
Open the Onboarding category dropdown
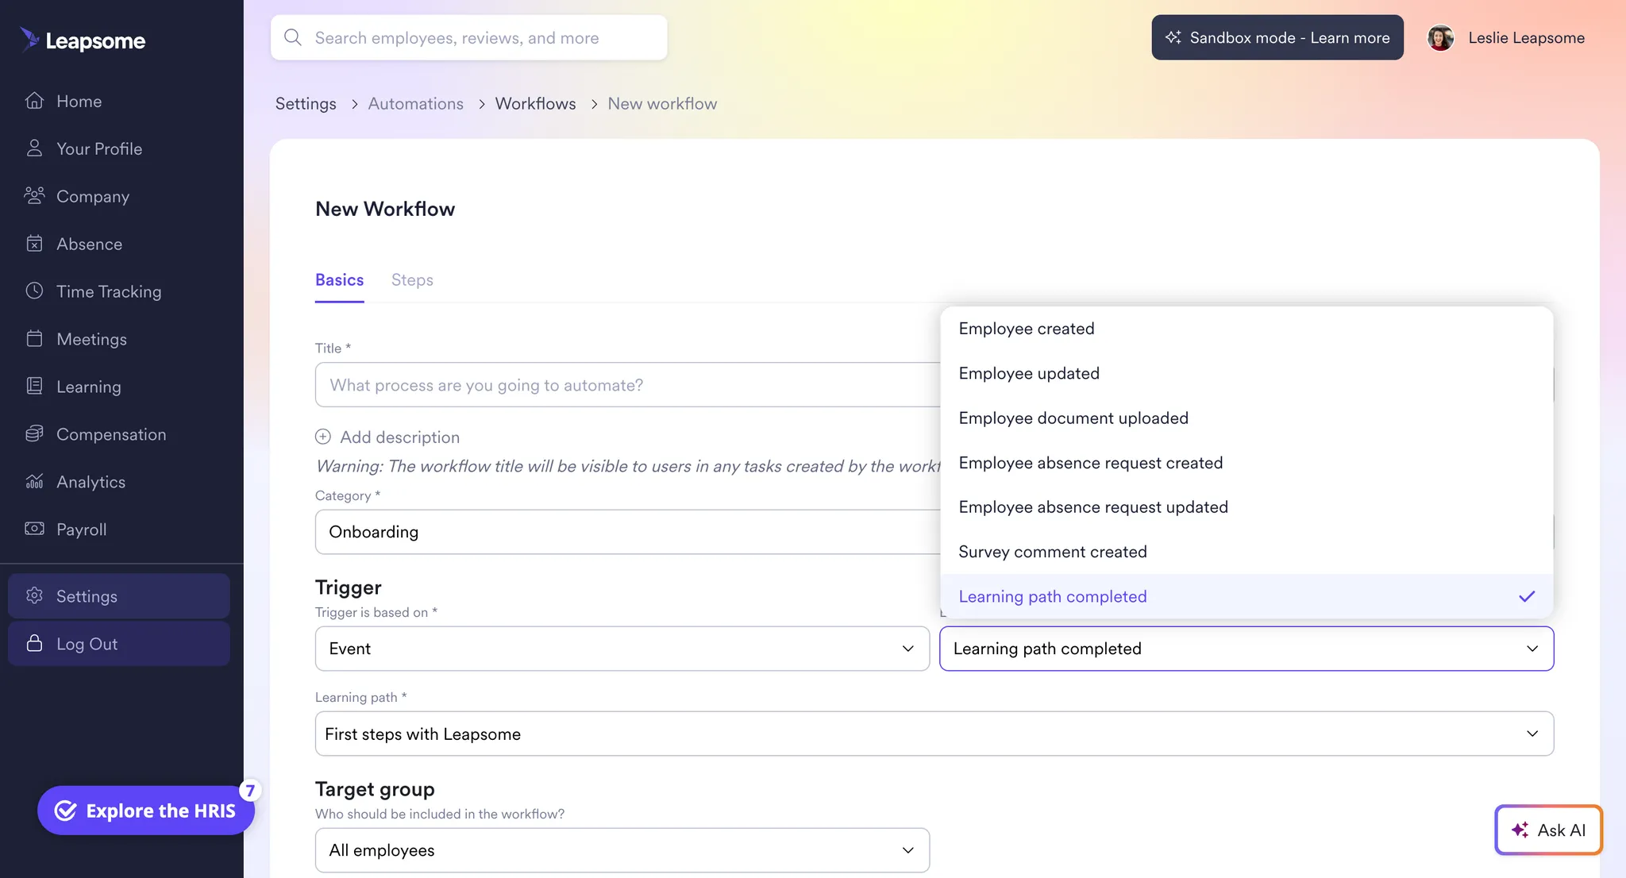(x=627, y=532)
